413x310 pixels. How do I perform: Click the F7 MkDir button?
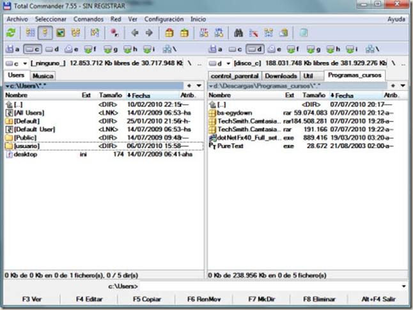point(261,299)
